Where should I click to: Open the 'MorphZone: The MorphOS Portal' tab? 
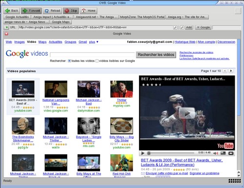142,17
